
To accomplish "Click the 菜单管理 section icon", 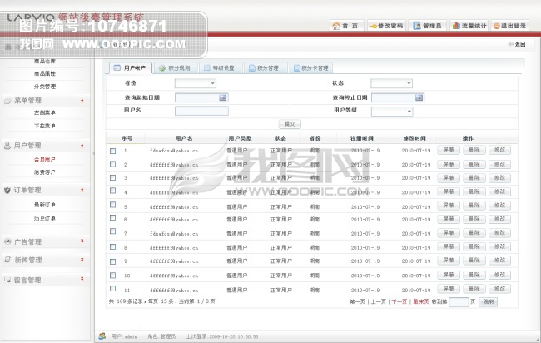I will pos(7,101).
